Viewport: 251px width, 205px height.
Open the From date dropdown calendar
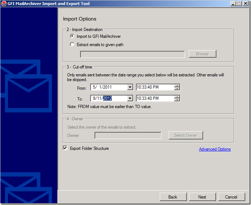point(130,87)
